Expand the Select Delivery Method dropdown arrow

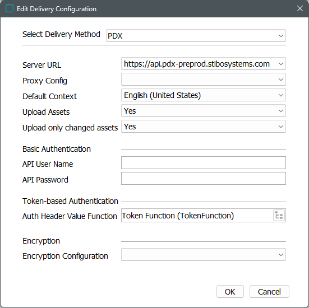pyautogui.click(x=280, y=36)
